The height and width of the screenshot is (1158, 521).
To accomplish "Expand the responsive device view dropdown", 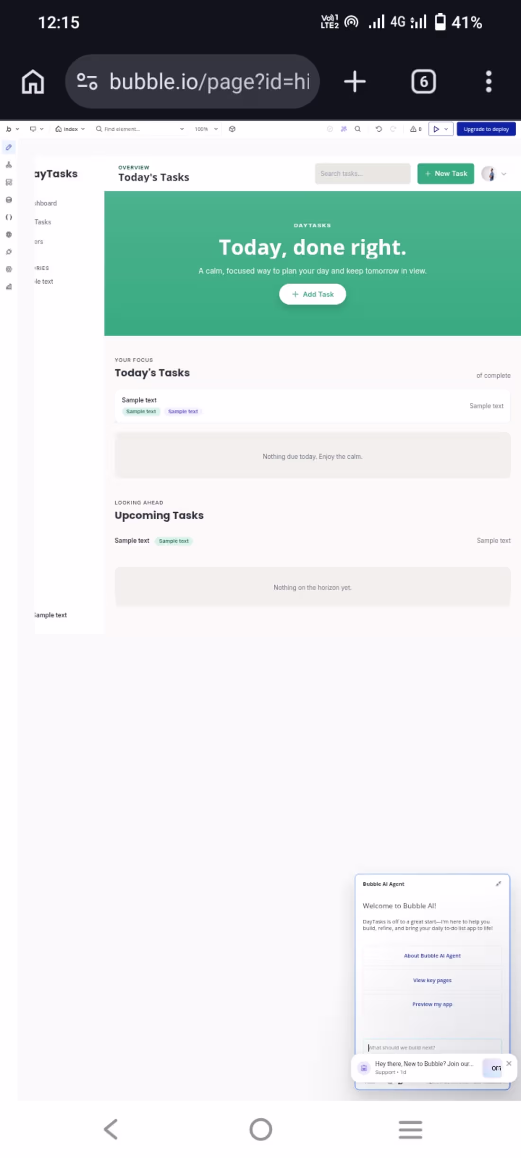I will tap(36, 129).
